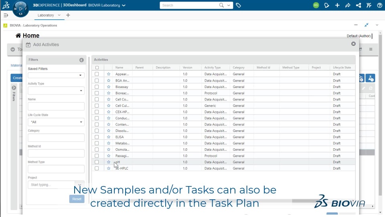Sort by the Version column header
This screenshot has width=385, height=217.
coord(187,68)
